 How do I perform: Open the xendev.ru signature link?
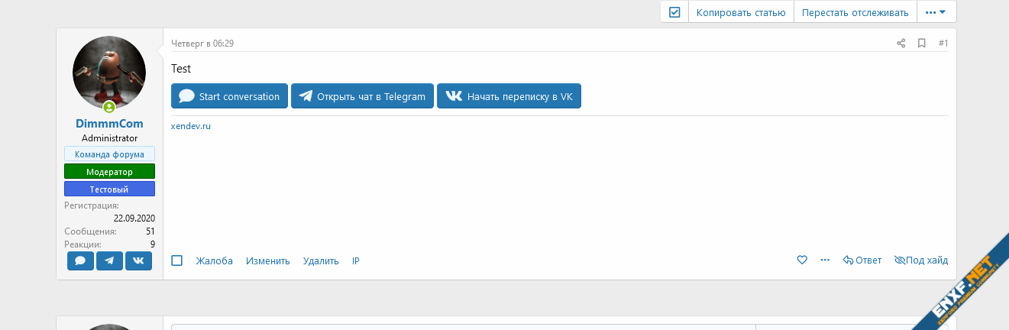click(191, 126)
